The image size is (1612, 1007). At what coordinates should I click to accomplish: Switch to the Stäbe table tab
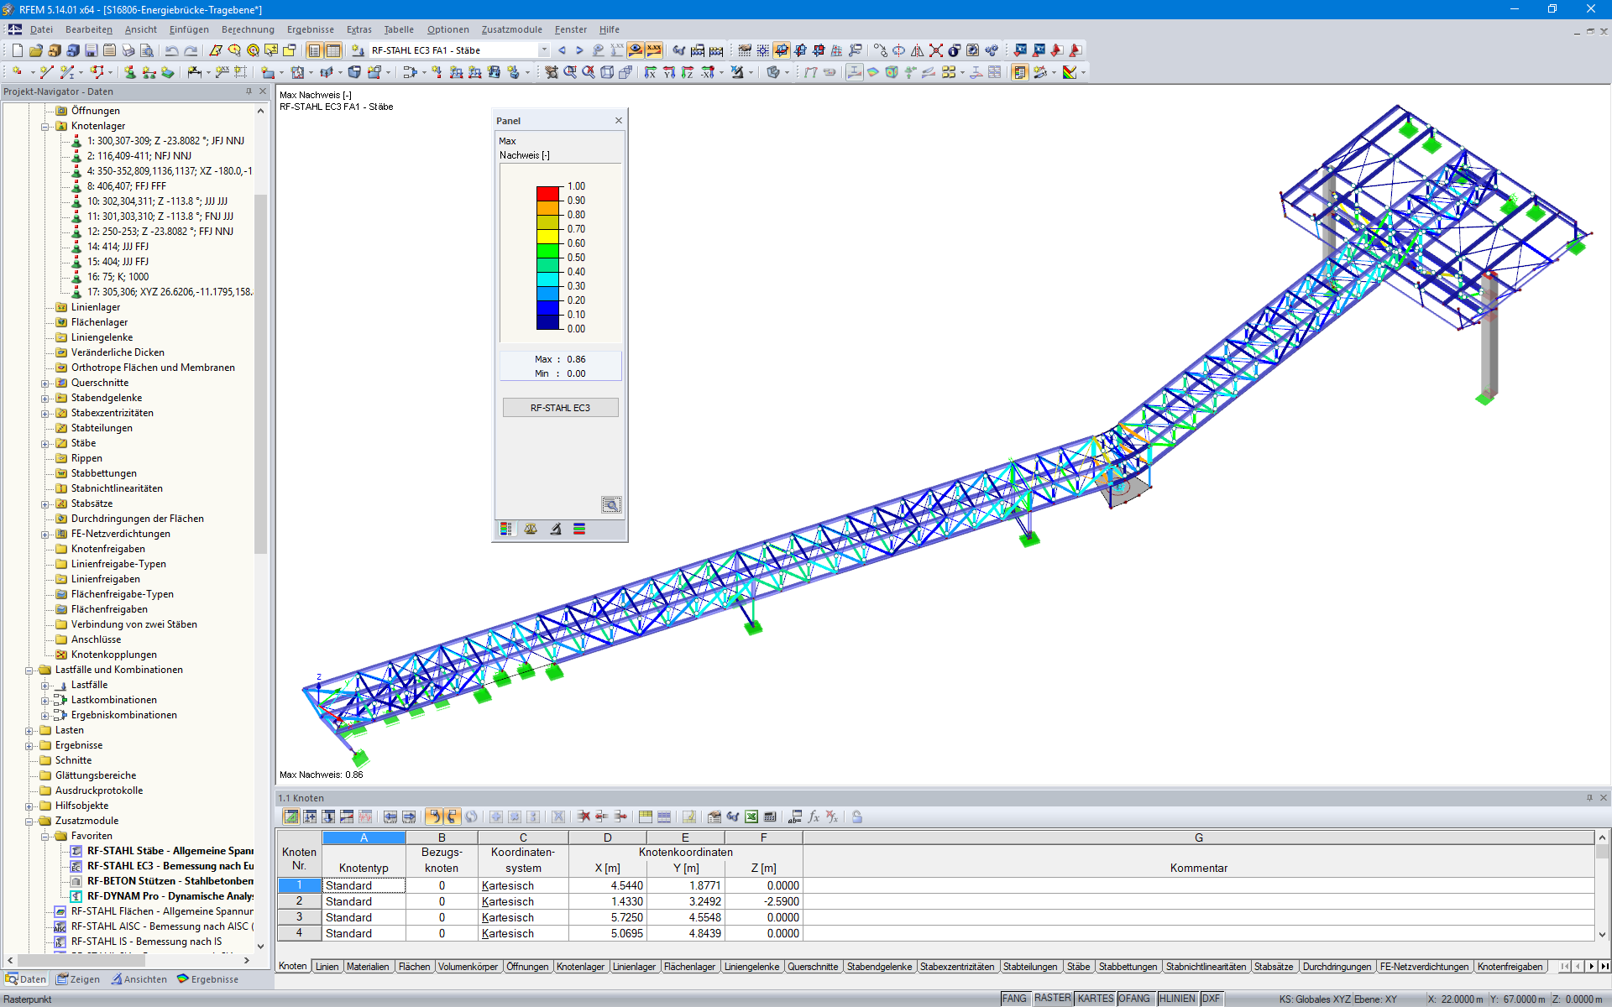coord(1079,967)
